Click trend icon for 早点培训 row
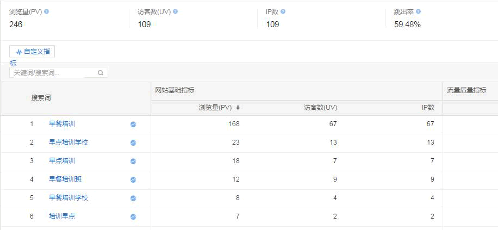Screen dimensions: 498x230 click(133, 161)
